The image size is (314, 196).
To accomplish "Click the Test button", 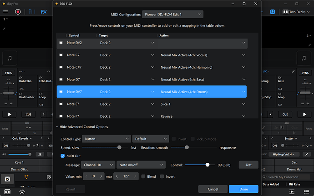I will click(248, 165).
